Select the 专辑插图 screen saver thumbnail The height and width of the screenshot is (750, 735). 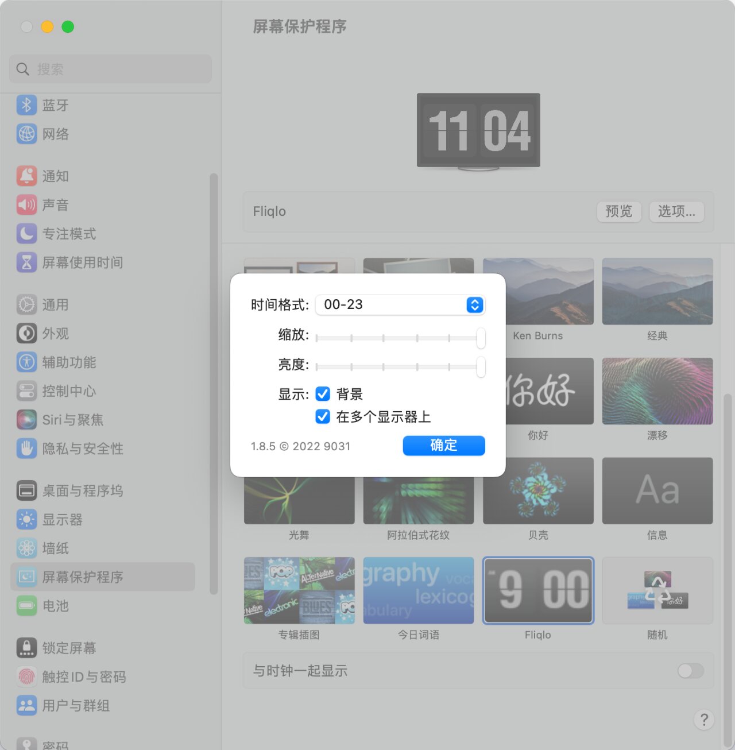pyautogui.click(x=299, y=590)
